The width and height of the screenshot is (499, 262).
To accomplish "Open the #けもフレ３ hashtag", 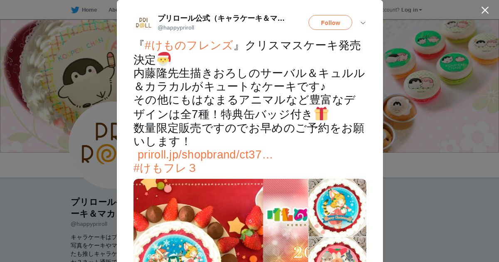I will pyautogui.click(x=165, y=168).
